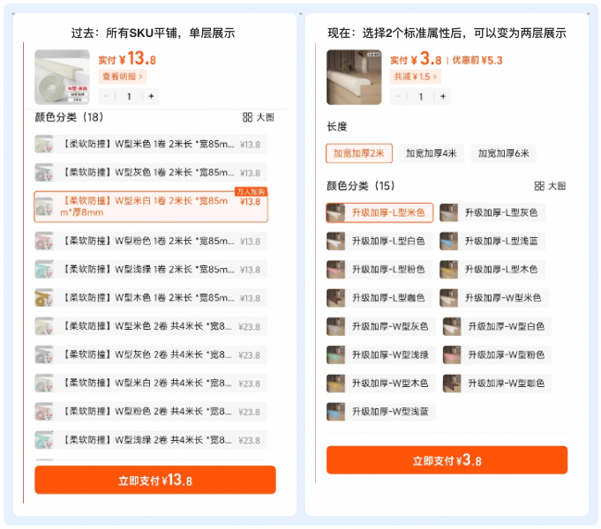Image resolution: width=601 pixels, height=529 pixels.
Task: Choose color 升级加厚-W型咖色
Action: (497, 383)
